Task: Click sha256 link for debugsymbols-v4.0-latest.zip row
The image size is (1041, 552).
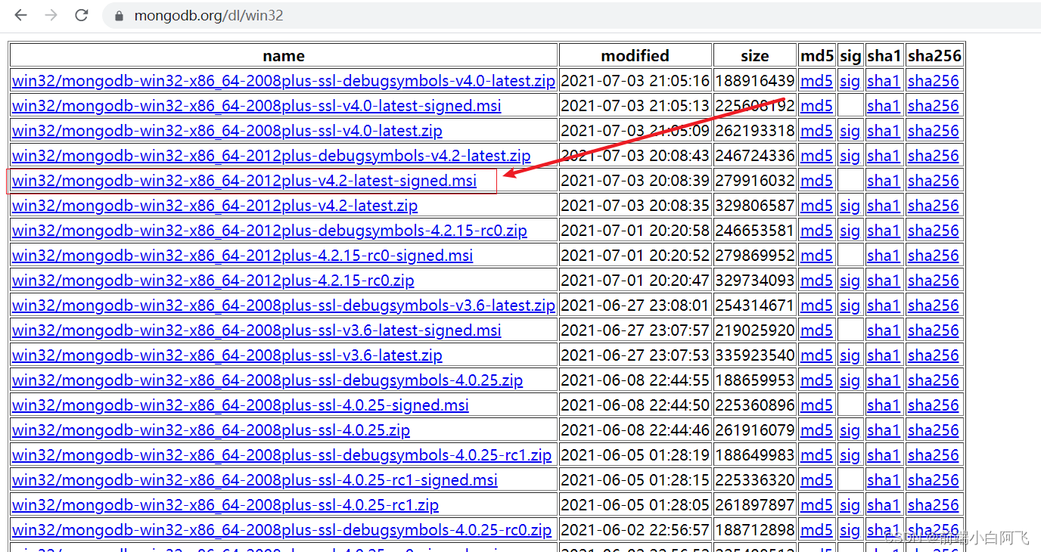Action: point(934,81)
